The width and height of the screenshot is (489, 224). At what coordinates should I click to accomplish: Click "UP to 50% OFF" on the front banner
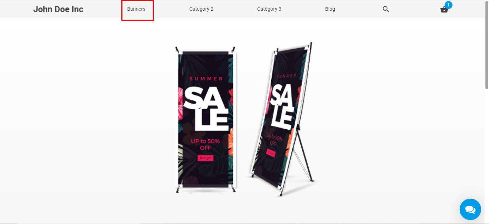205,144
